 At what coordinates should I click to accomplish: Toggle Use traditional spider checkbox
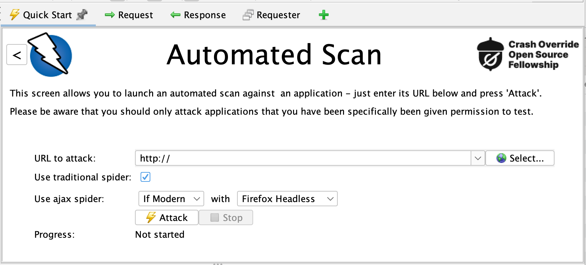tap(145, 177)
